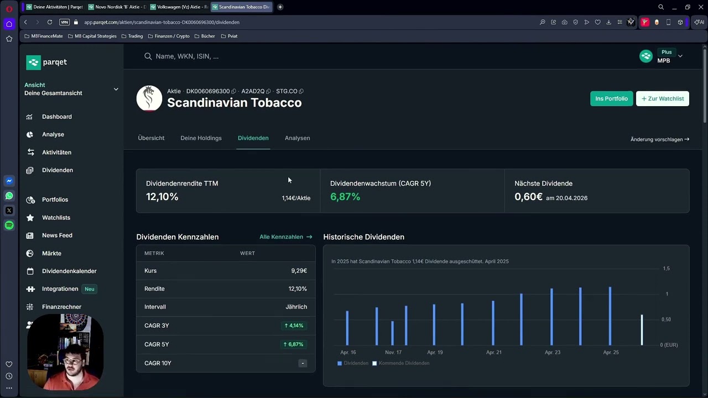
Task: Click the parqet logo
Action: tap(46, 62)
